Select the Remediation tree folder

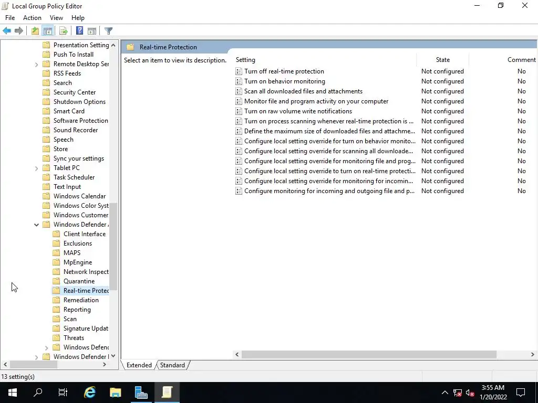[81, 300]
